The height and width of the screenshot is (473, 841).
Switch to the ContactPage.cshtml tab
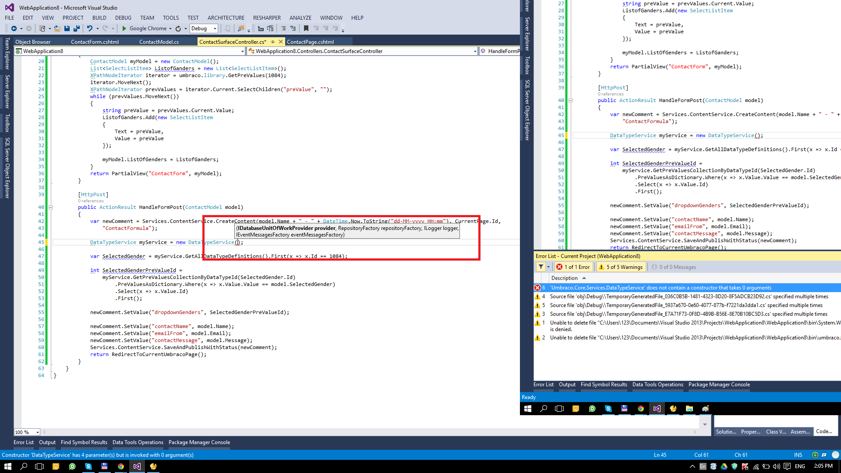point(310,42)
